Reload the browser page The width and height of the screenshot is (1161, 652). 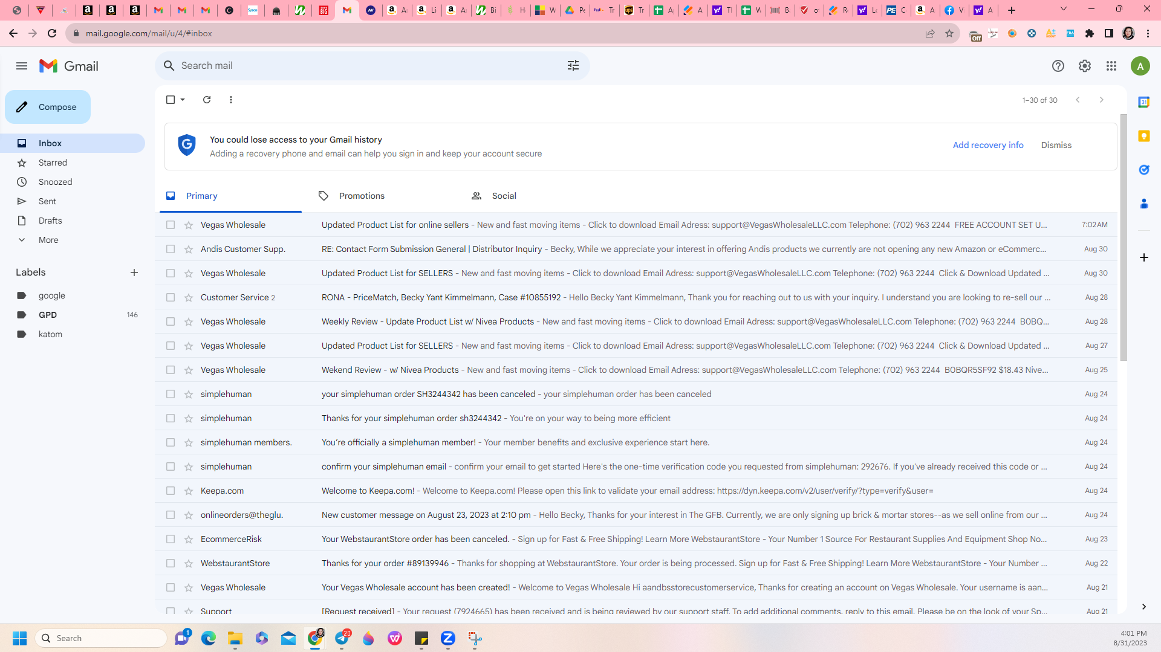coord(52,33)
